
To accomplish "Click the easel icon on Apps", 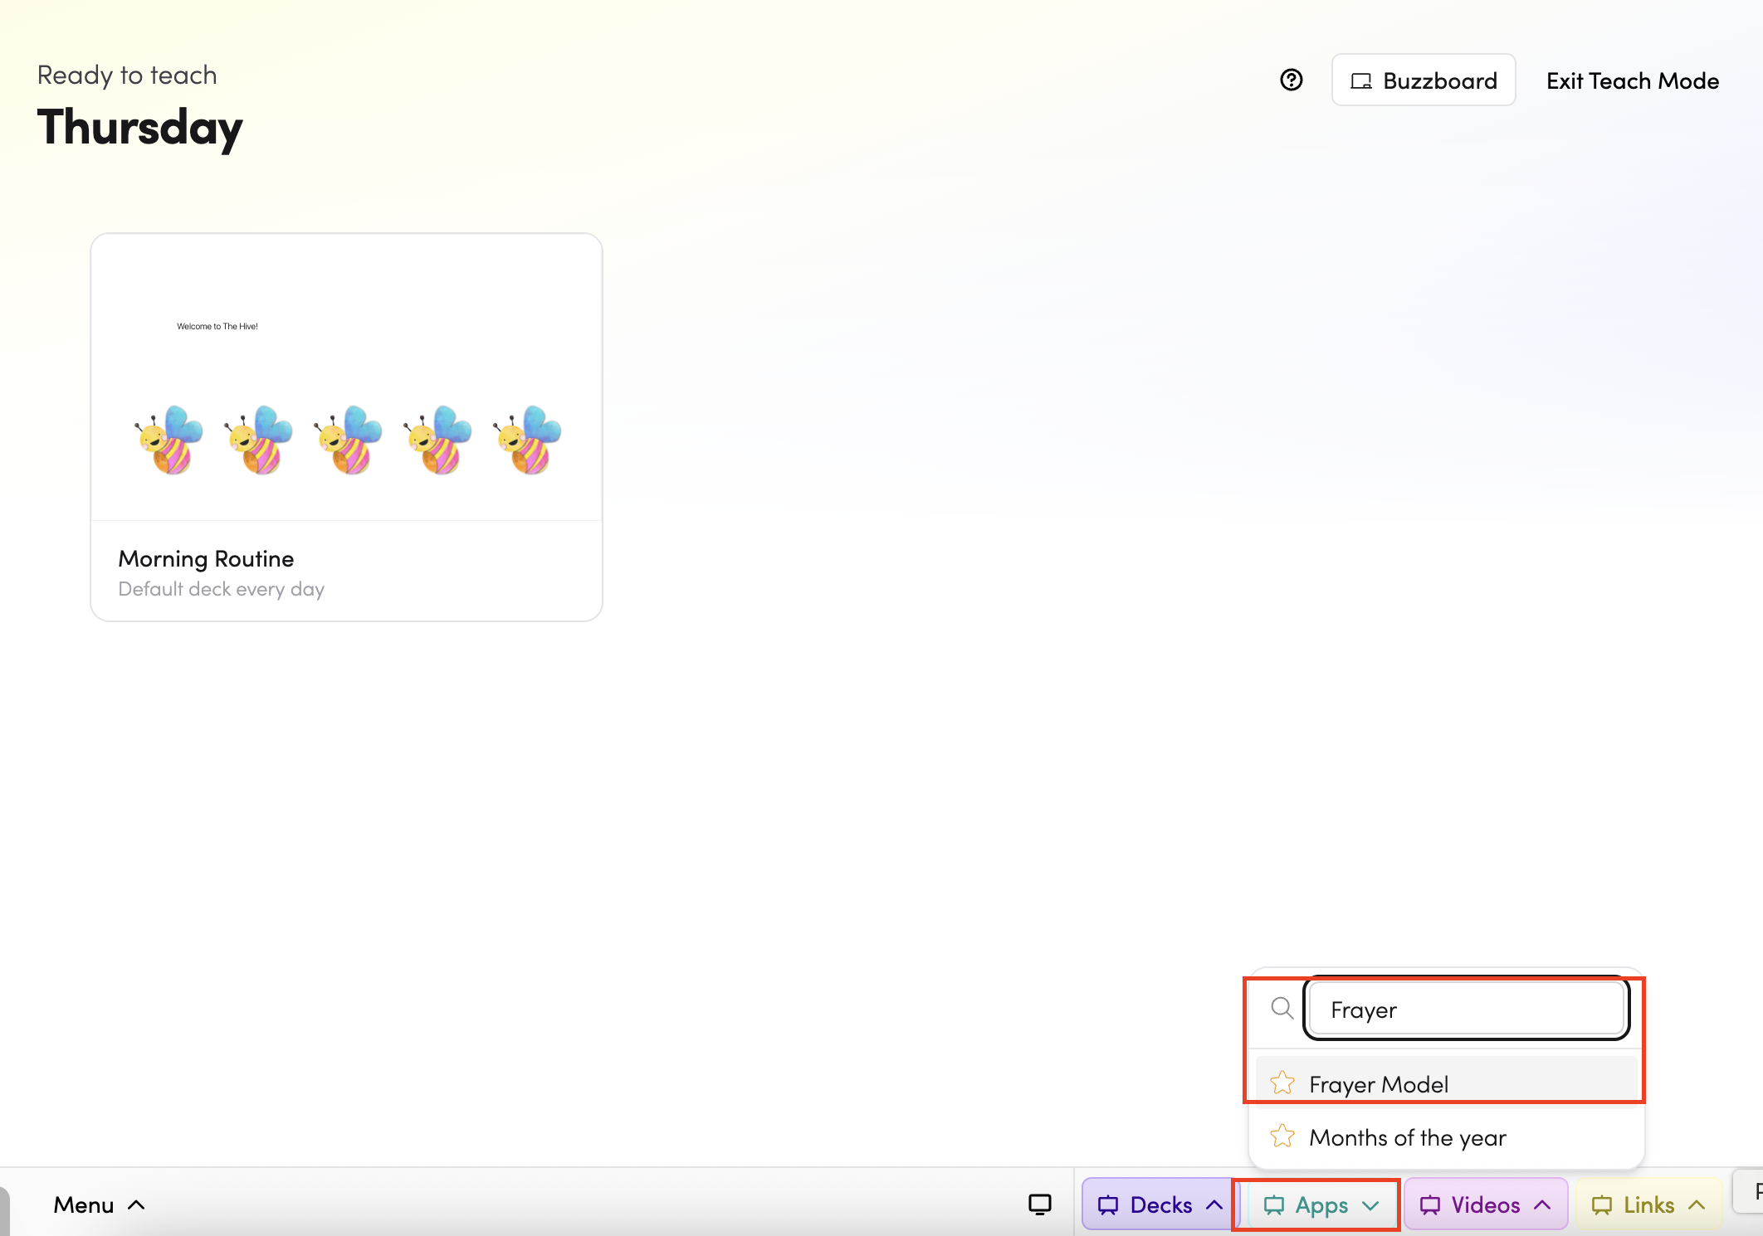I will (x=1273, y=1205).
